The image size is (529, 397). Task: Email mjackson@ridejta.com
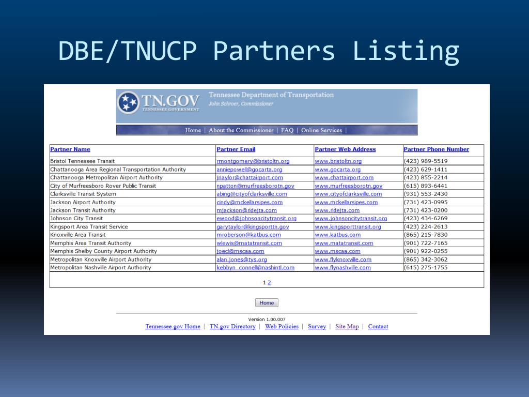246,210
